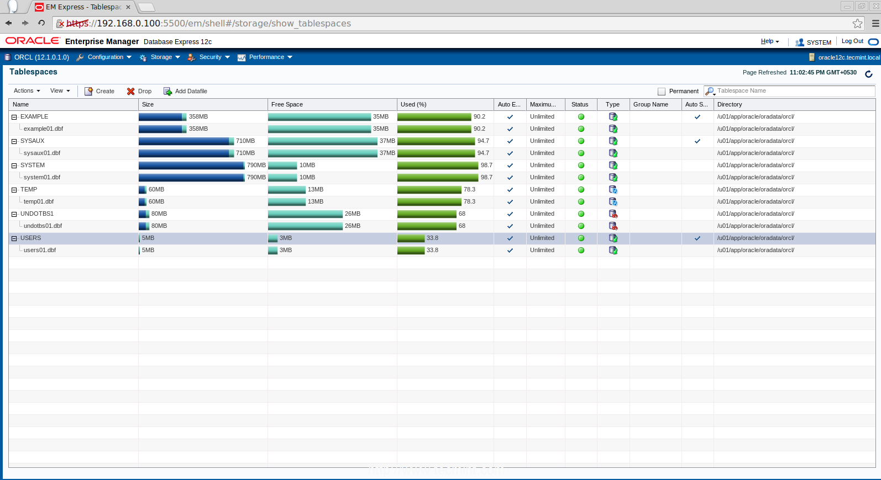Image resolution: width=881 pixels, height=480 pixels.
Task: Collapse the USERS tablespace node
Action: click(14, 238)
